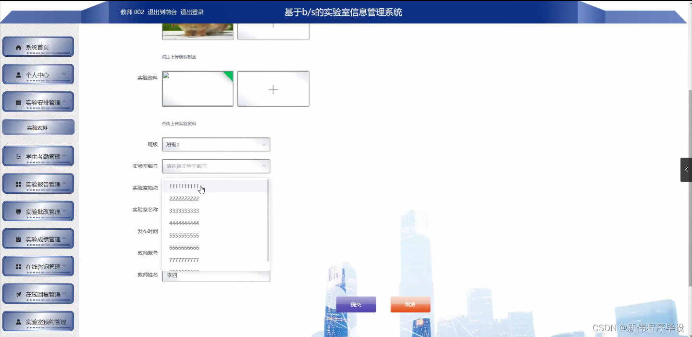Open the 班级 dropdown showing 班级1
The width and height of the screenshot is (692, 337).
(x=216, y=144)
